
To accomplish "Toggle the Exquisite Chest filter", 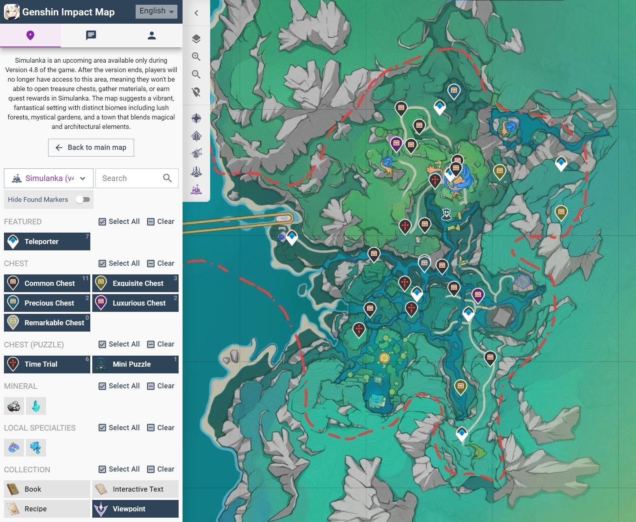I will point(135,283).
